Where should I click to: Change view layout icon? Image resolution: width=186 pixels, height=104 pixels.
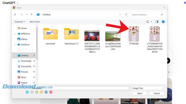coord(148,22)
